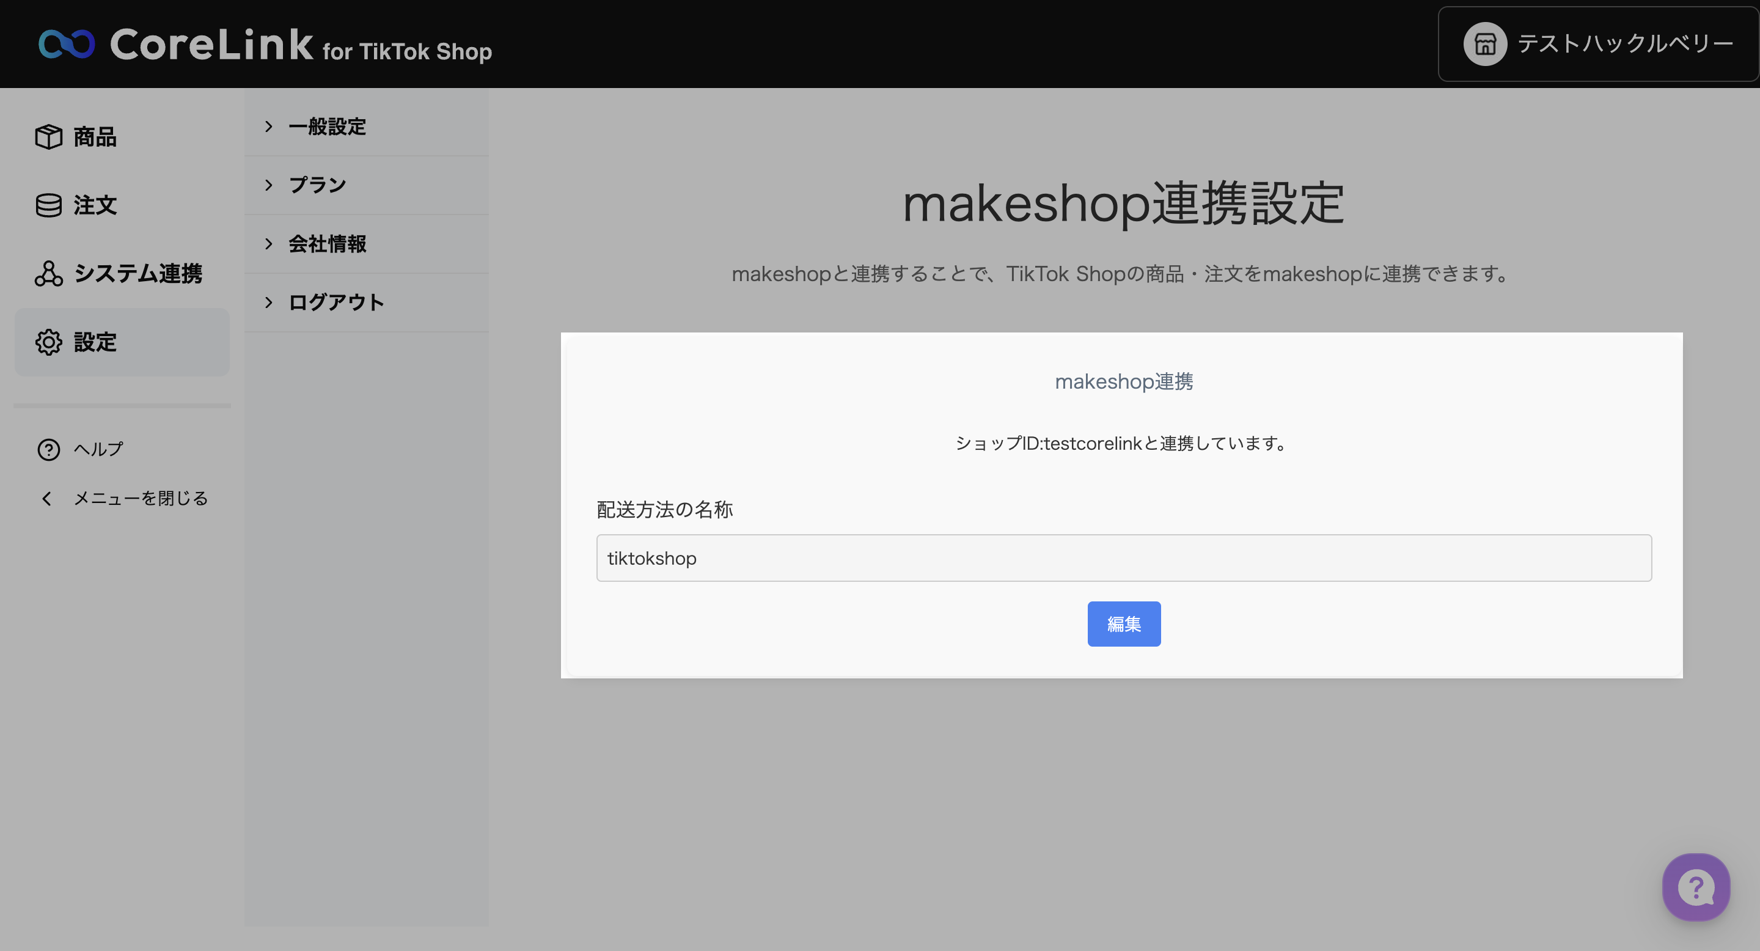Expand the 会社情報 chevron

tap(268, 244)
